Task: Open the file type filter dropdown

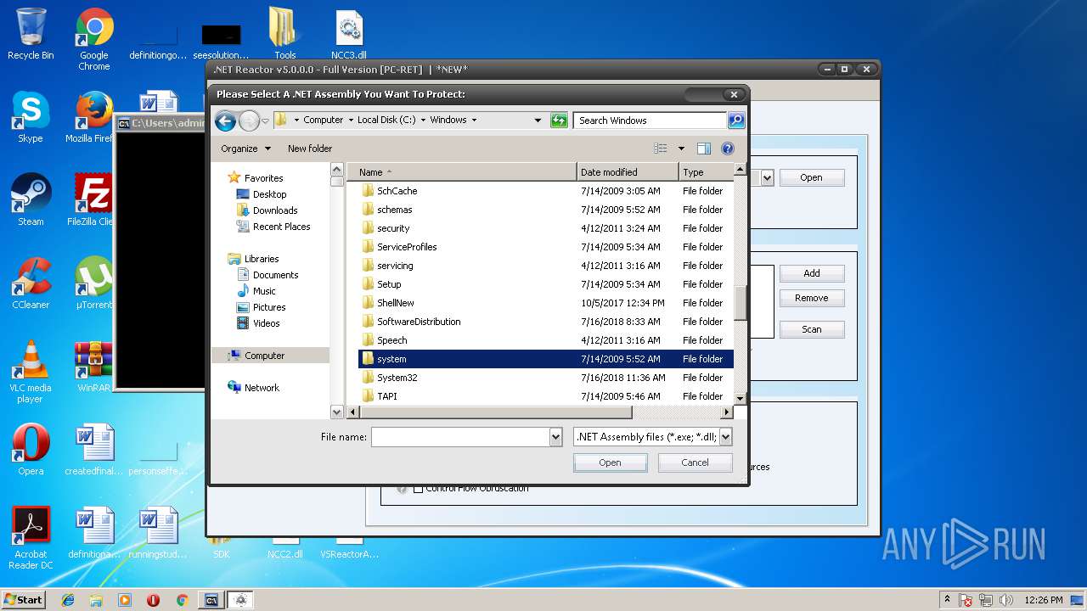Action: coord(726,437)
